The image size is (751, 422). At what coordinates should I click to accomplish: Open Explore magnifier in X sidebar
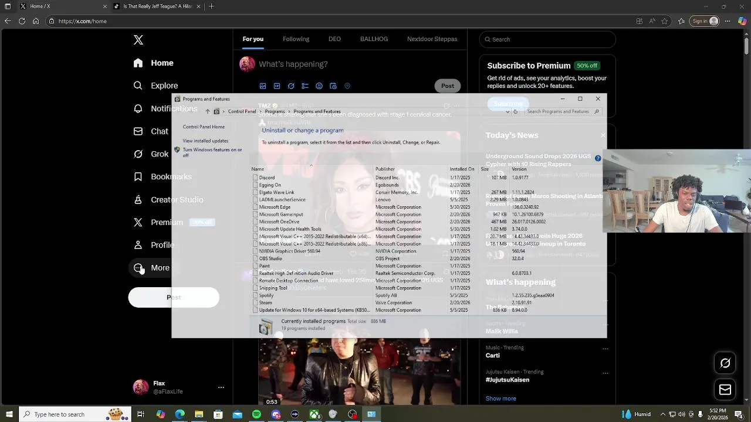(138, 86)
